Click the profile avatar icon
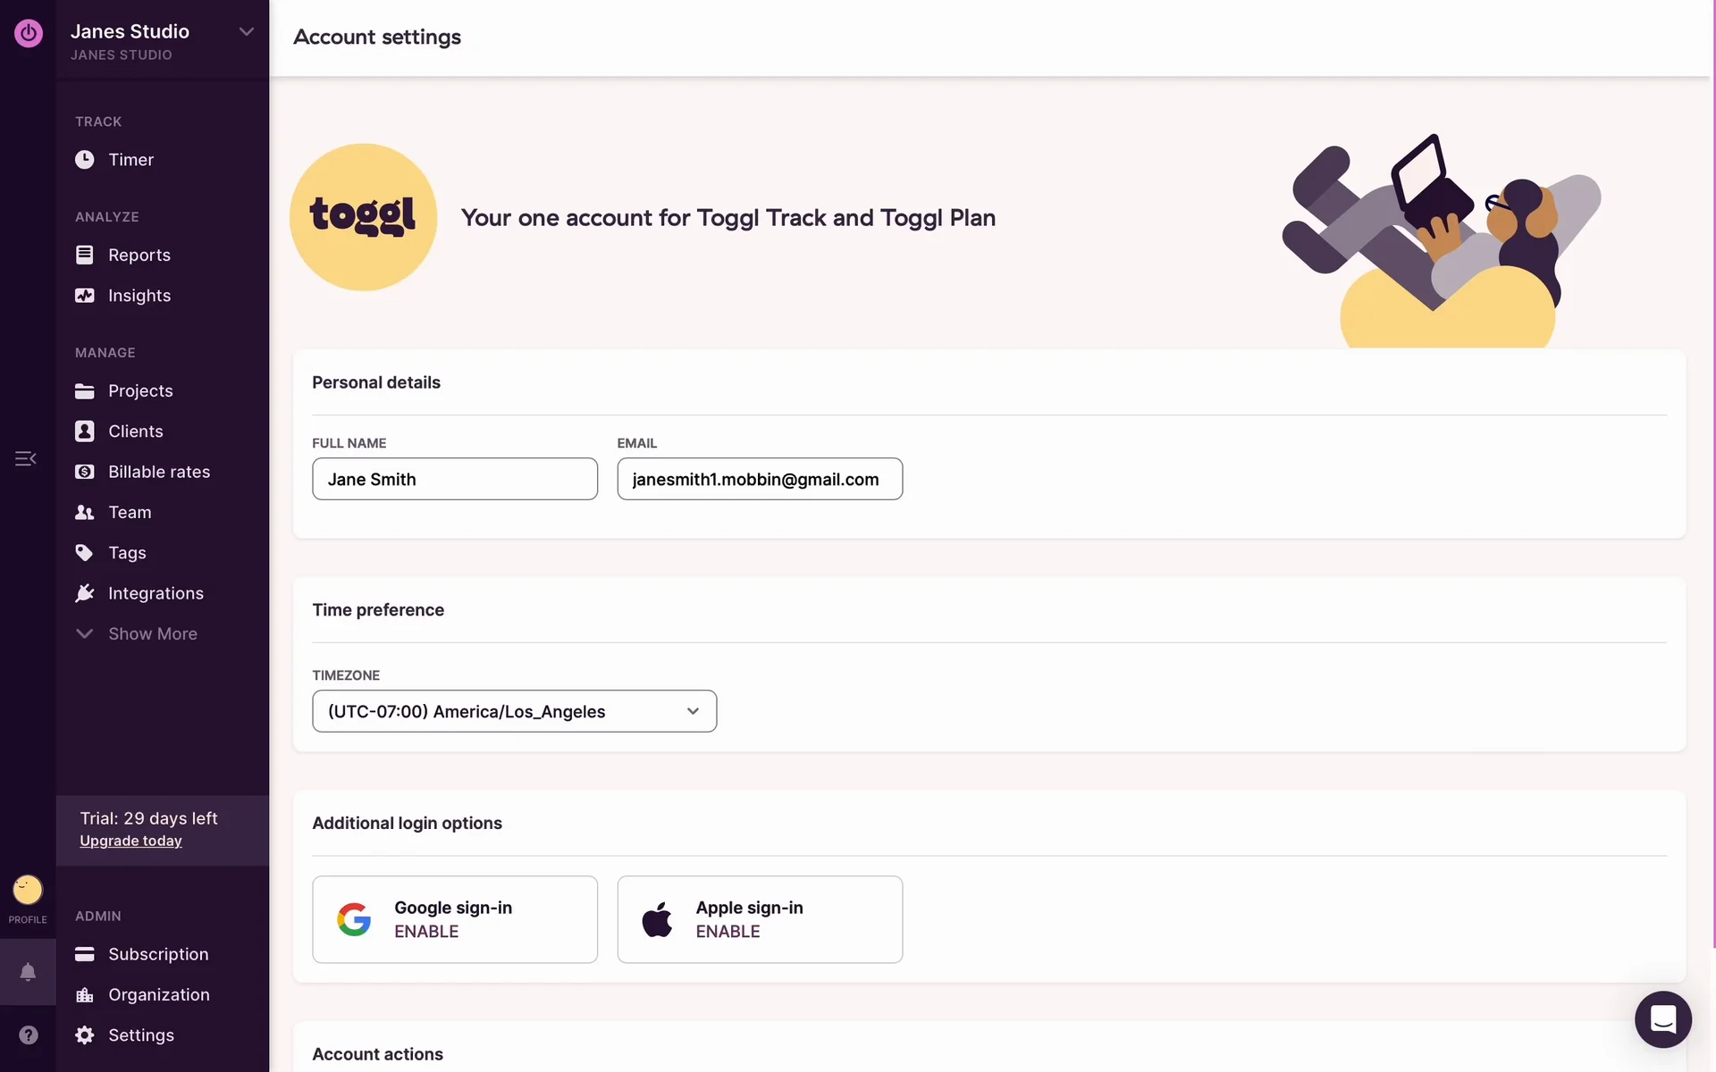The width and height of the screenshot is (1716, 1072). click(x=28, y=890)
